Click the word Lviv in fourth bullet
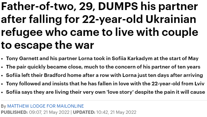The height and width of the screenshot is (117, 207). pyautogui.click(x=200, y=84)
